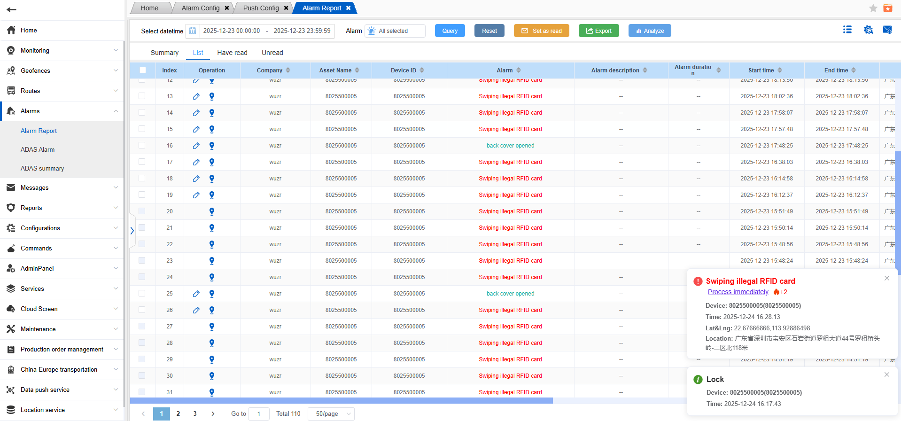Screen dimensions: 901x421
Task: Check the checkbox for row 15
Action: tap(142, 129)
